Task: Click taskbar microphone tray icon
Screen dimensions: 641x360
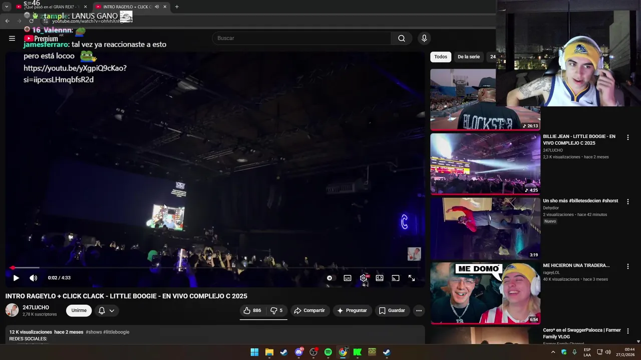Action: [x=574, y=352]
